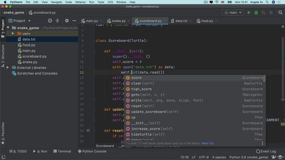Open the Tools menu
This screenshot has height=160, width=285.
(x=101, y=2)
